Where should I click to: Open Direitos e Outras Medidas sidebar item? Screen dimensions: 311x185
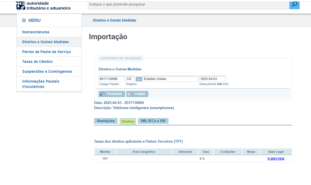tap(45, 42)
